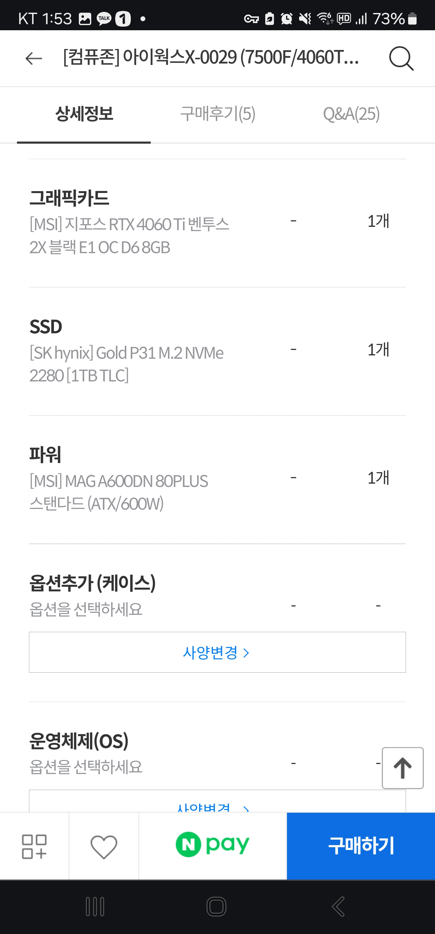
Task: Tap 옵션을 선택하세요 under 옵션추가 (케이스)
Action: (x=86, y=609)
